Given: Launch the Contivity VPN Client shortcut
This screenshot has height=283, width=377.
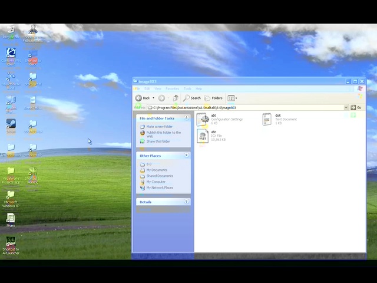Looking at the screenshot, I should click(11, 57).
